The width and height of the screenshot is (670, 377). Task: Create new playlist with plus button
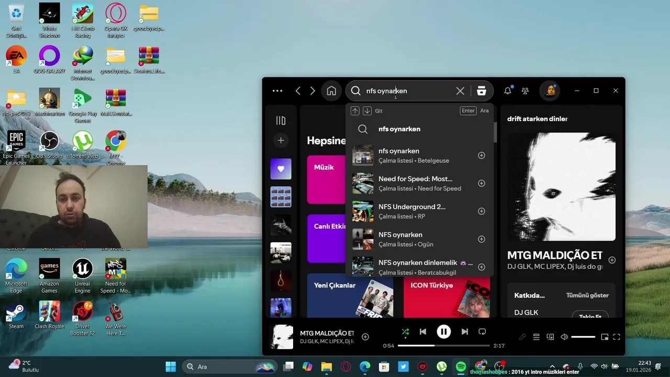281,140
